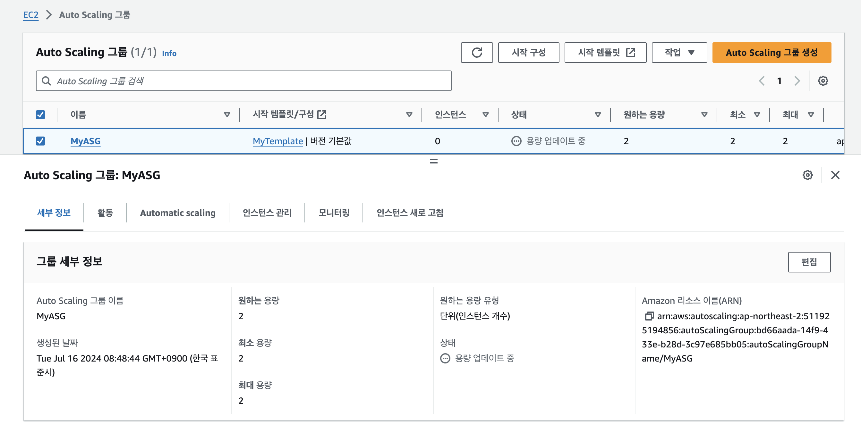Open the 작업 actions dropdown
The height and width of the screenshot is (425, 861).
679,53
